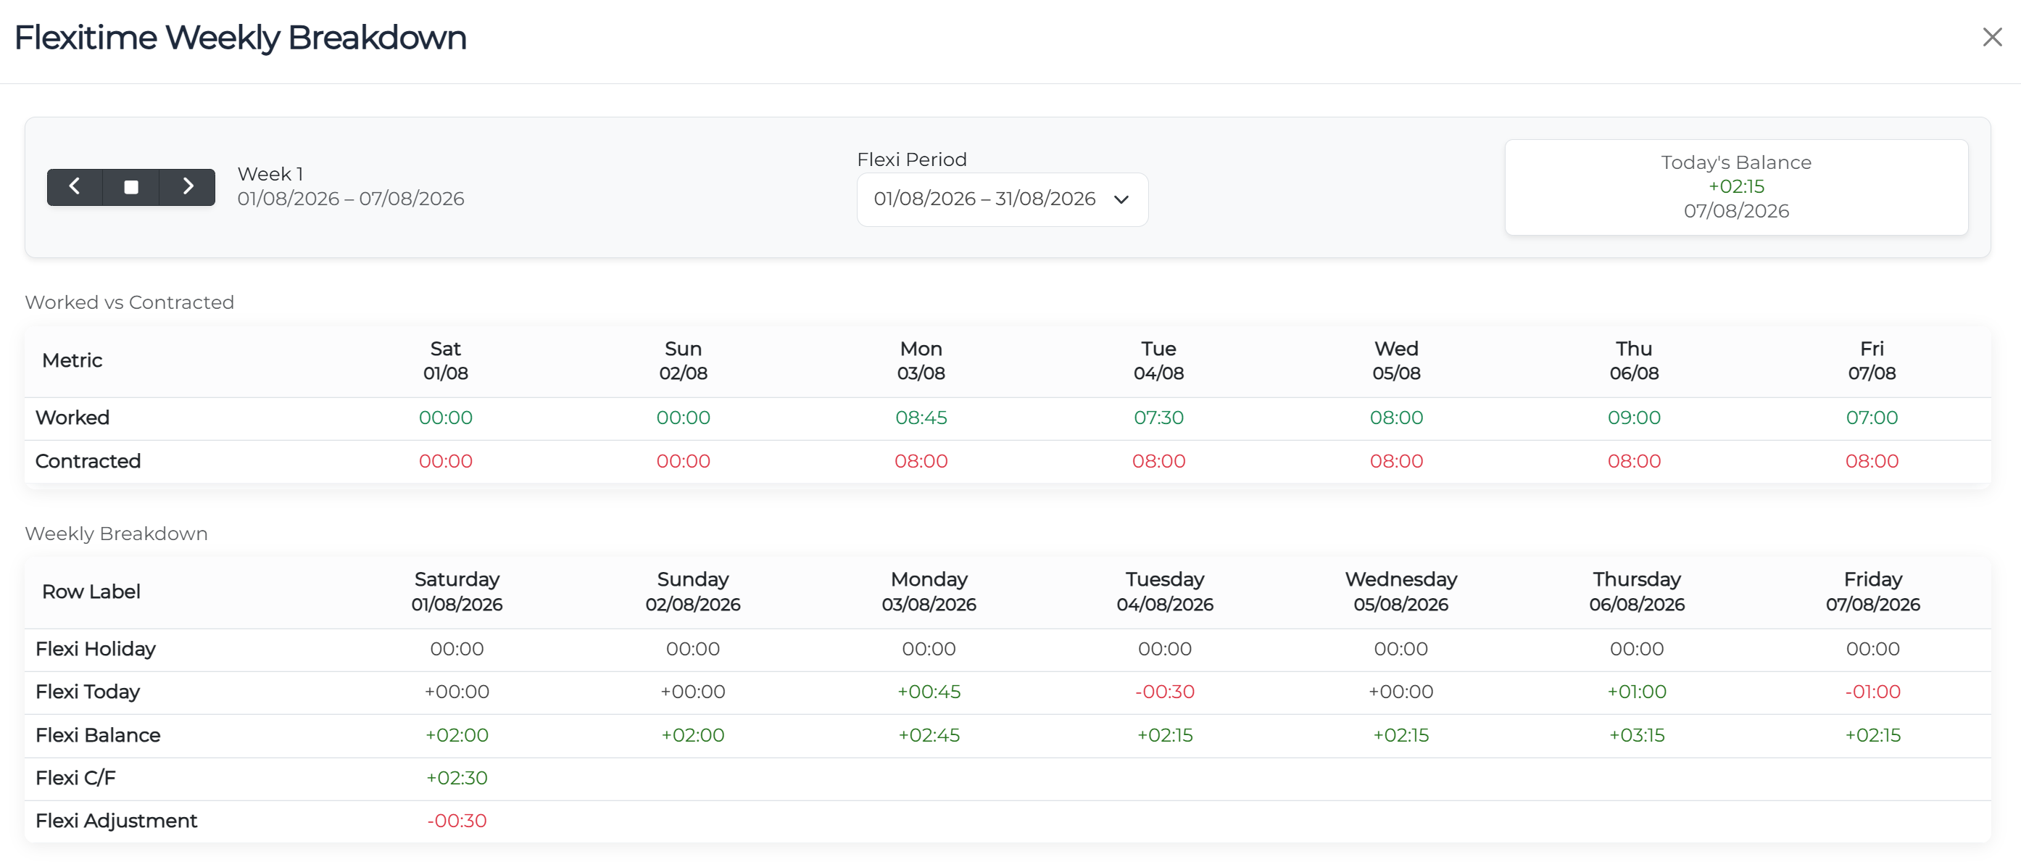This screenshot has height=862, width=2021.
Task: Select Flexi Adjustment value -00:30
Action: point(457,821)
